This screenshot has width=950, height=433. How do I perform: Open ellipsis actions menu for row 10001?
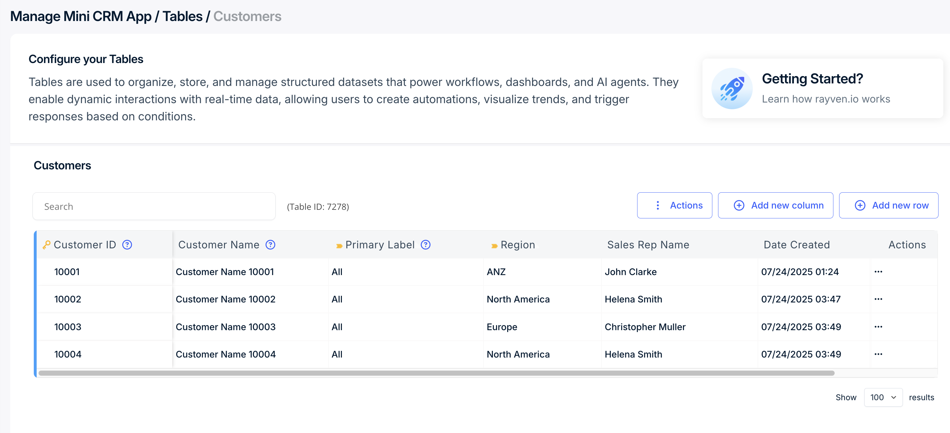878,272
